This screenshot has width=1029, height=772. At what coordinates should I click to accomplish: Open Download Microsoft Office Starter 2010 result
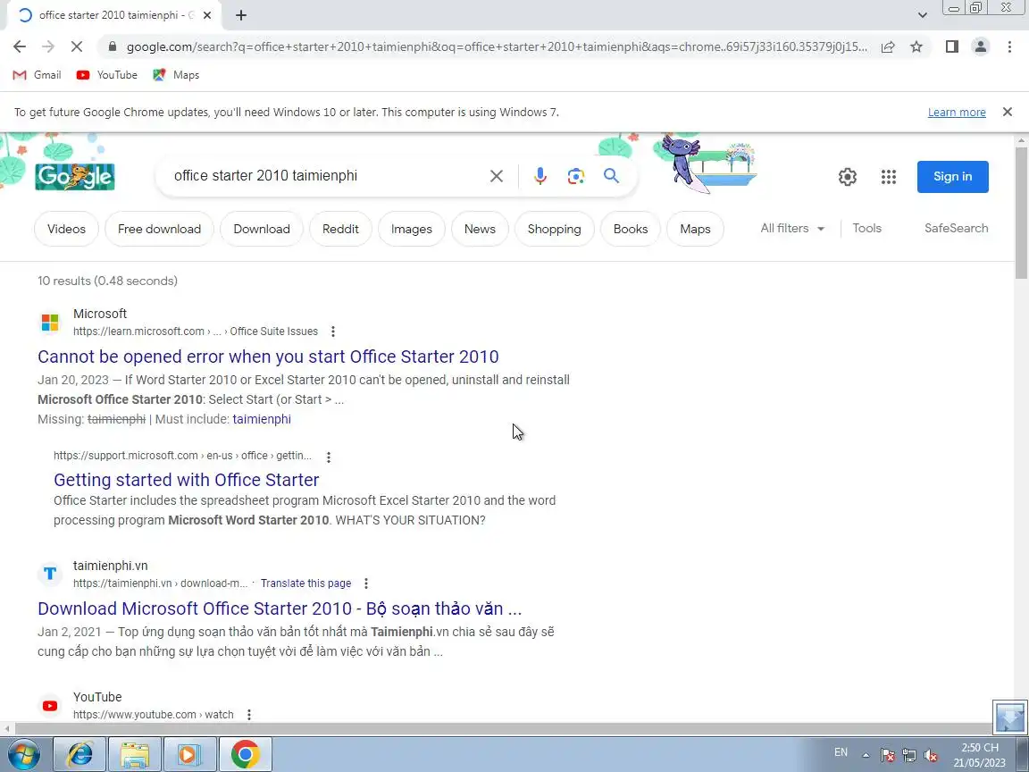280,608
